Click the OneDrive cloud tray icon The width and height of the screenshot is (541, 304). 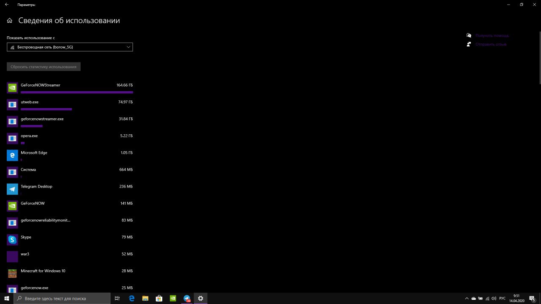[474, 299]
